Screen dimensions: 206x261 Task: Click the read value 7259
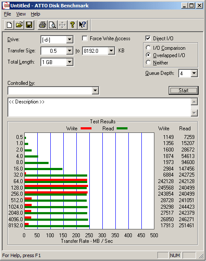coord(189,137)
